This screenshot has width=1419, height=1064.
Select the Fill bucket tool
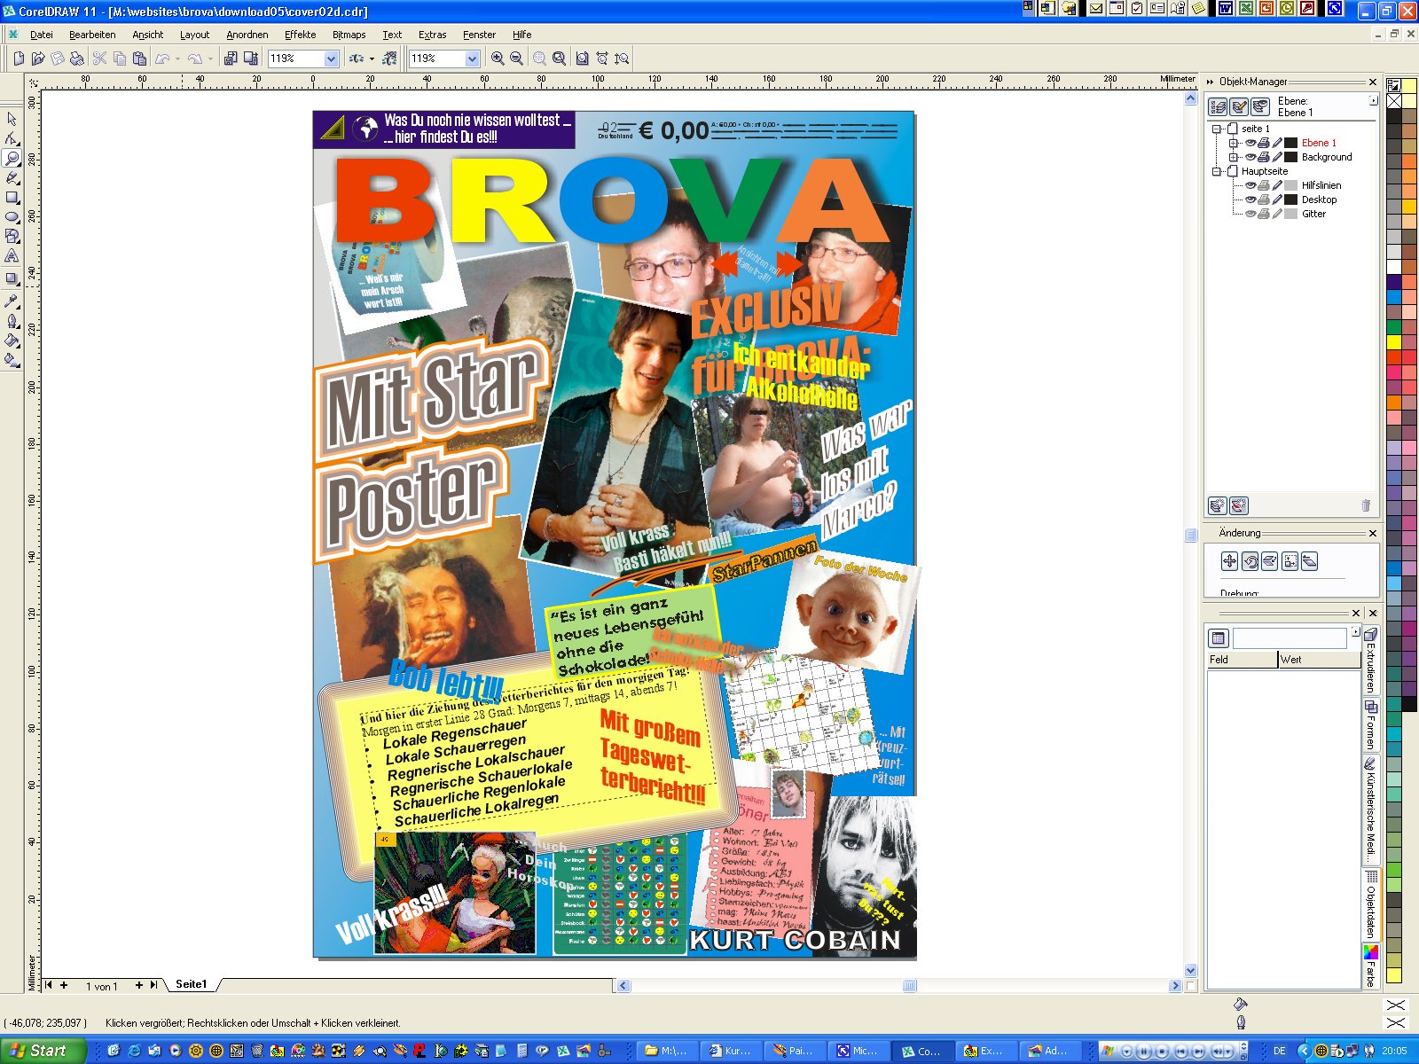(x=12, y=340)
